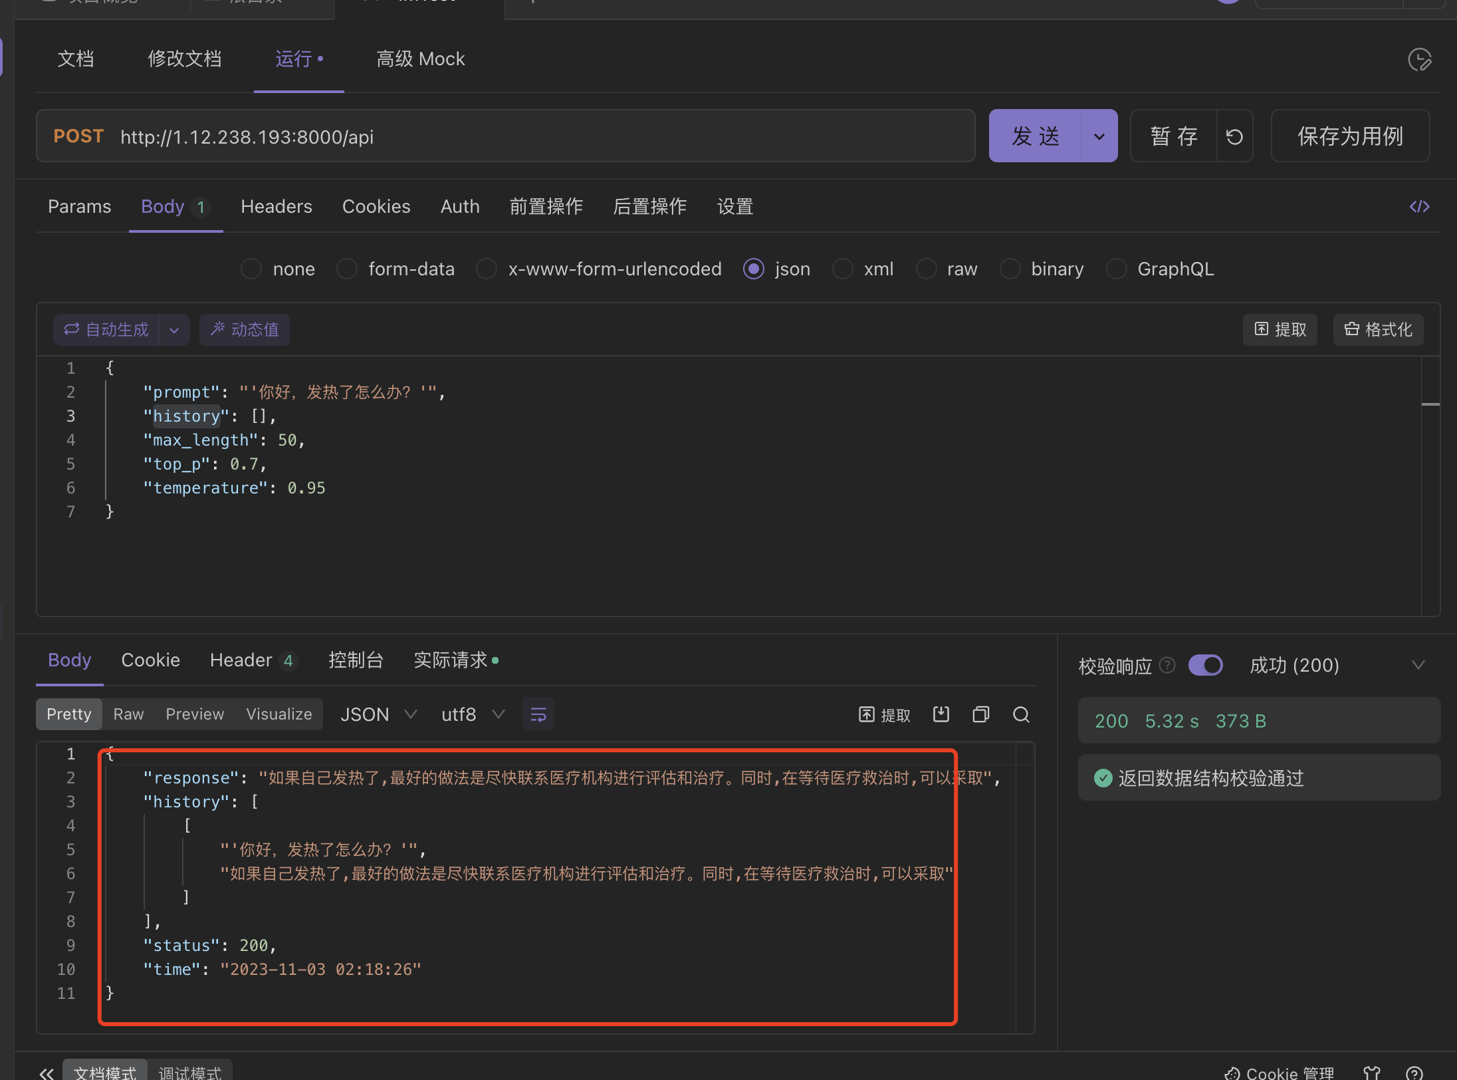1457x1080 pixels.
Task: Switch response view to Pretty
Action: point(69,714)
